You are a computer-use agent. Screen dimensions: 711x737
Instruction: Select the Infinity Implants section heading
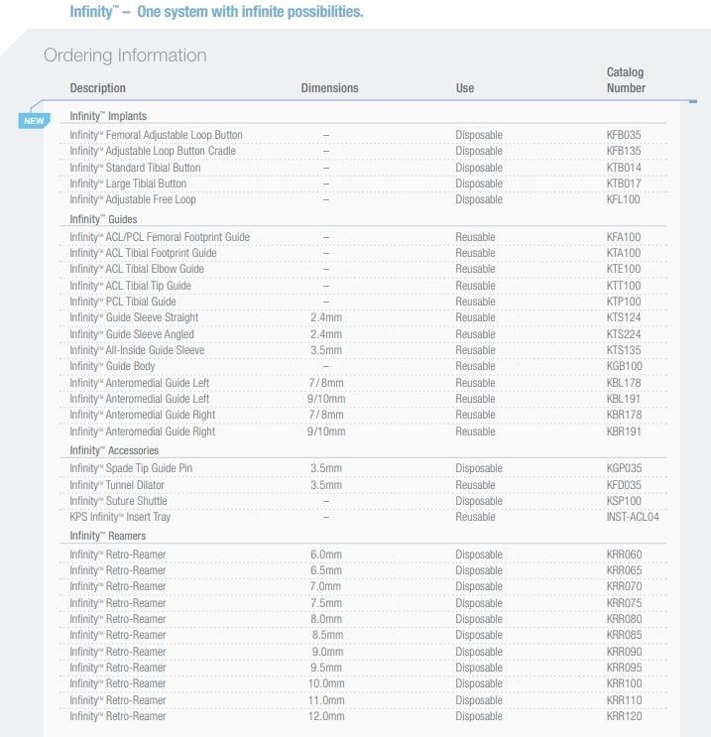(108, 116)
